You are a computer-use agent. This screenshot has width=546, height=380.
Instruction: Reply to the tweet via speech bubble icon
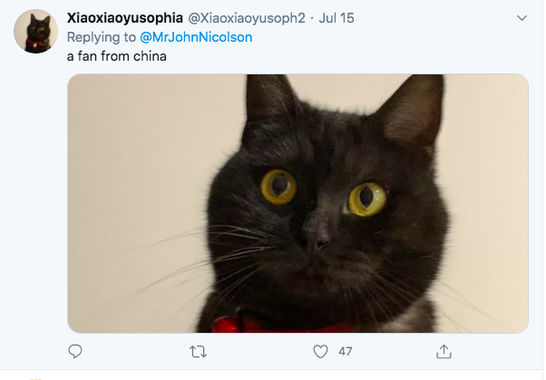[x=75, y=351]
